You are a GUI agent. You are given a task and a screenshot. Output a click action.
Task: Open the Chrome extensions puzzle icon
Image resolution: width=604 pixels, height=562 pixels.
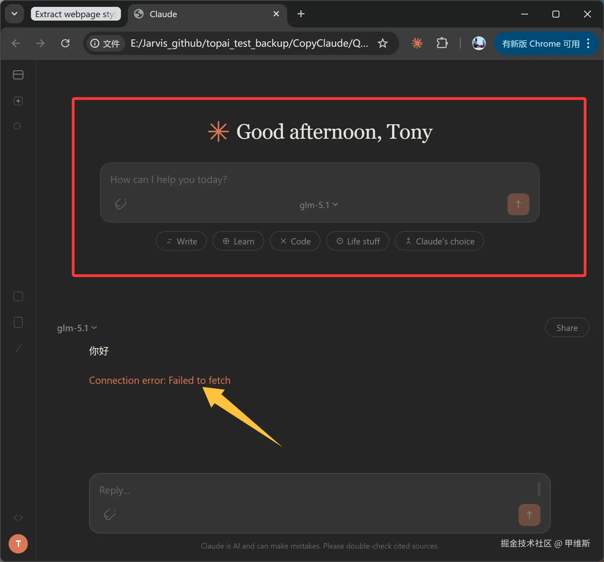(442, 43)
